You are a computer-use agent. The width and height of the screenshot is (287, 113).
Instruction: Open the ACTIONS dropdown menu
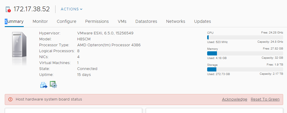72,9
